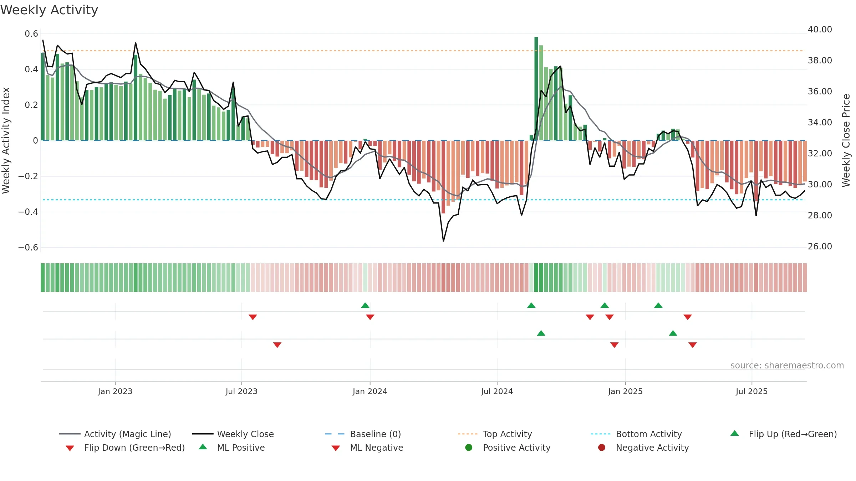
Task: Click the Top Activity legend entry
Action: [495, 434]
